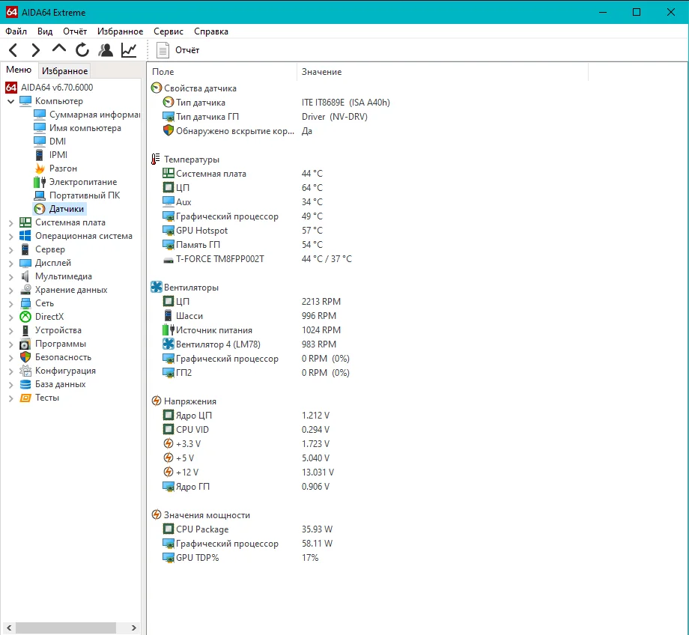Expand the Системная плата tree node
Viewport: 689px width, 635px height.
[x=11, y=223]
